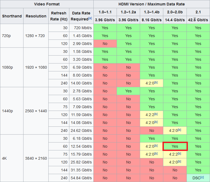Click refresh rate 144 in the 8.00 Gbit/s row
The image size is (210, 182).
click(59, 75)
